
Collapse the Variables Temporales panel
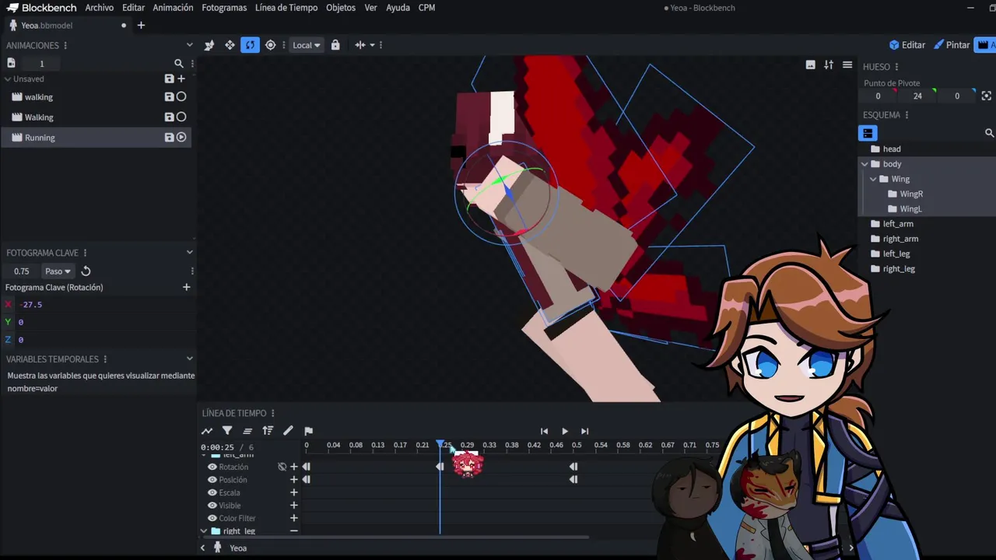(189, 359)
